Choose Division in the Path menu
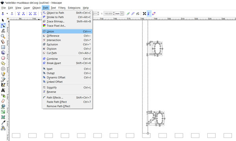Viewport: 236px width, 141px height. 67,49
